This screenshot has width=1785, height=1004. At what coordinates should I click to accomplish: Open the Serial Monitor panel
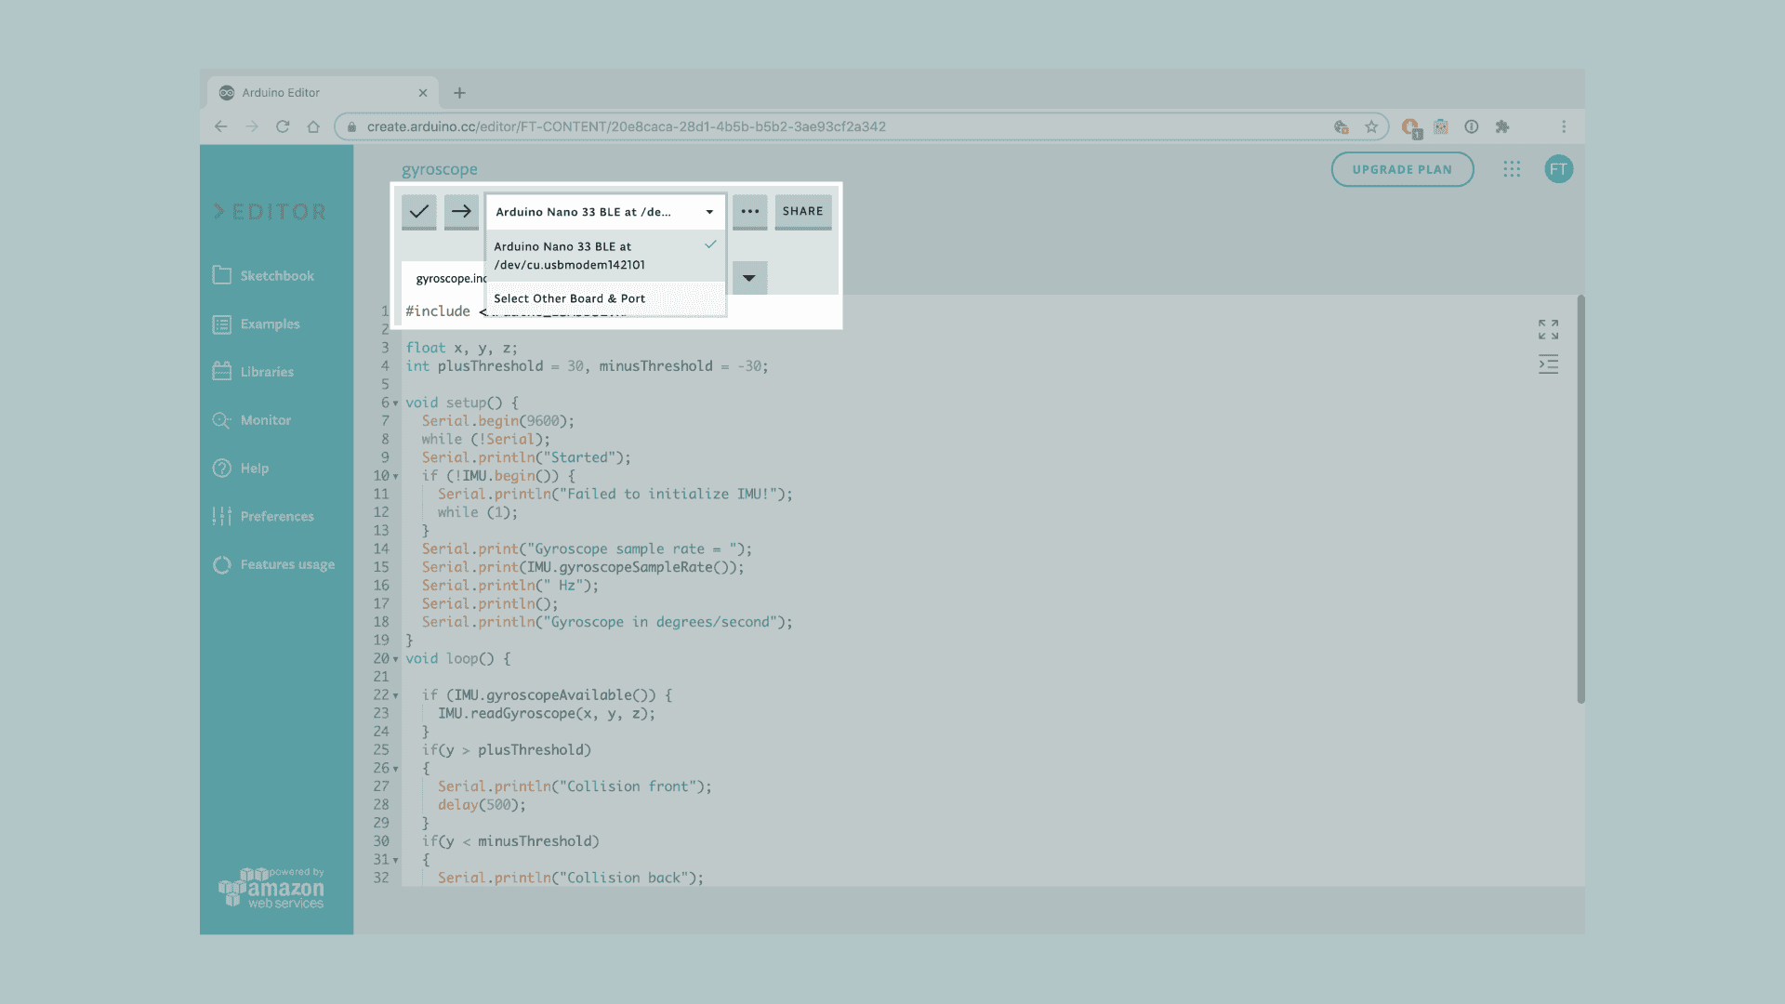[265, 420]
